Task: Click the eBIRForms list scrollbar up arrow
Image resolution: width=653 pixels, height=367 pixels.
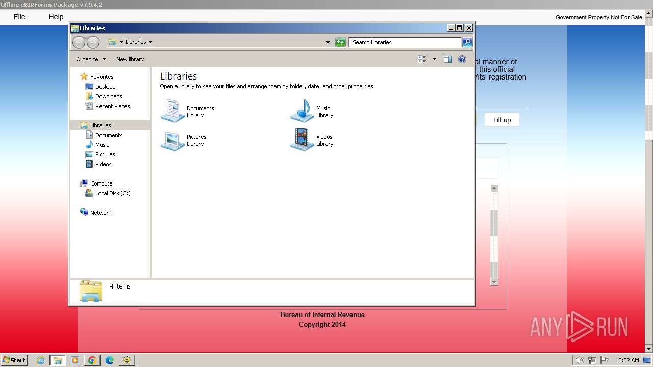Action: [494, 188]
